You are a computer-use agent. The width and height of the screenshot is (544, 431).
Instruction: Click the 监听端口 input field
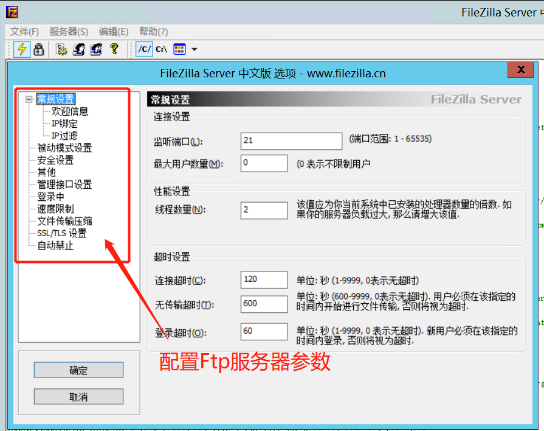(x=291, y=141)
